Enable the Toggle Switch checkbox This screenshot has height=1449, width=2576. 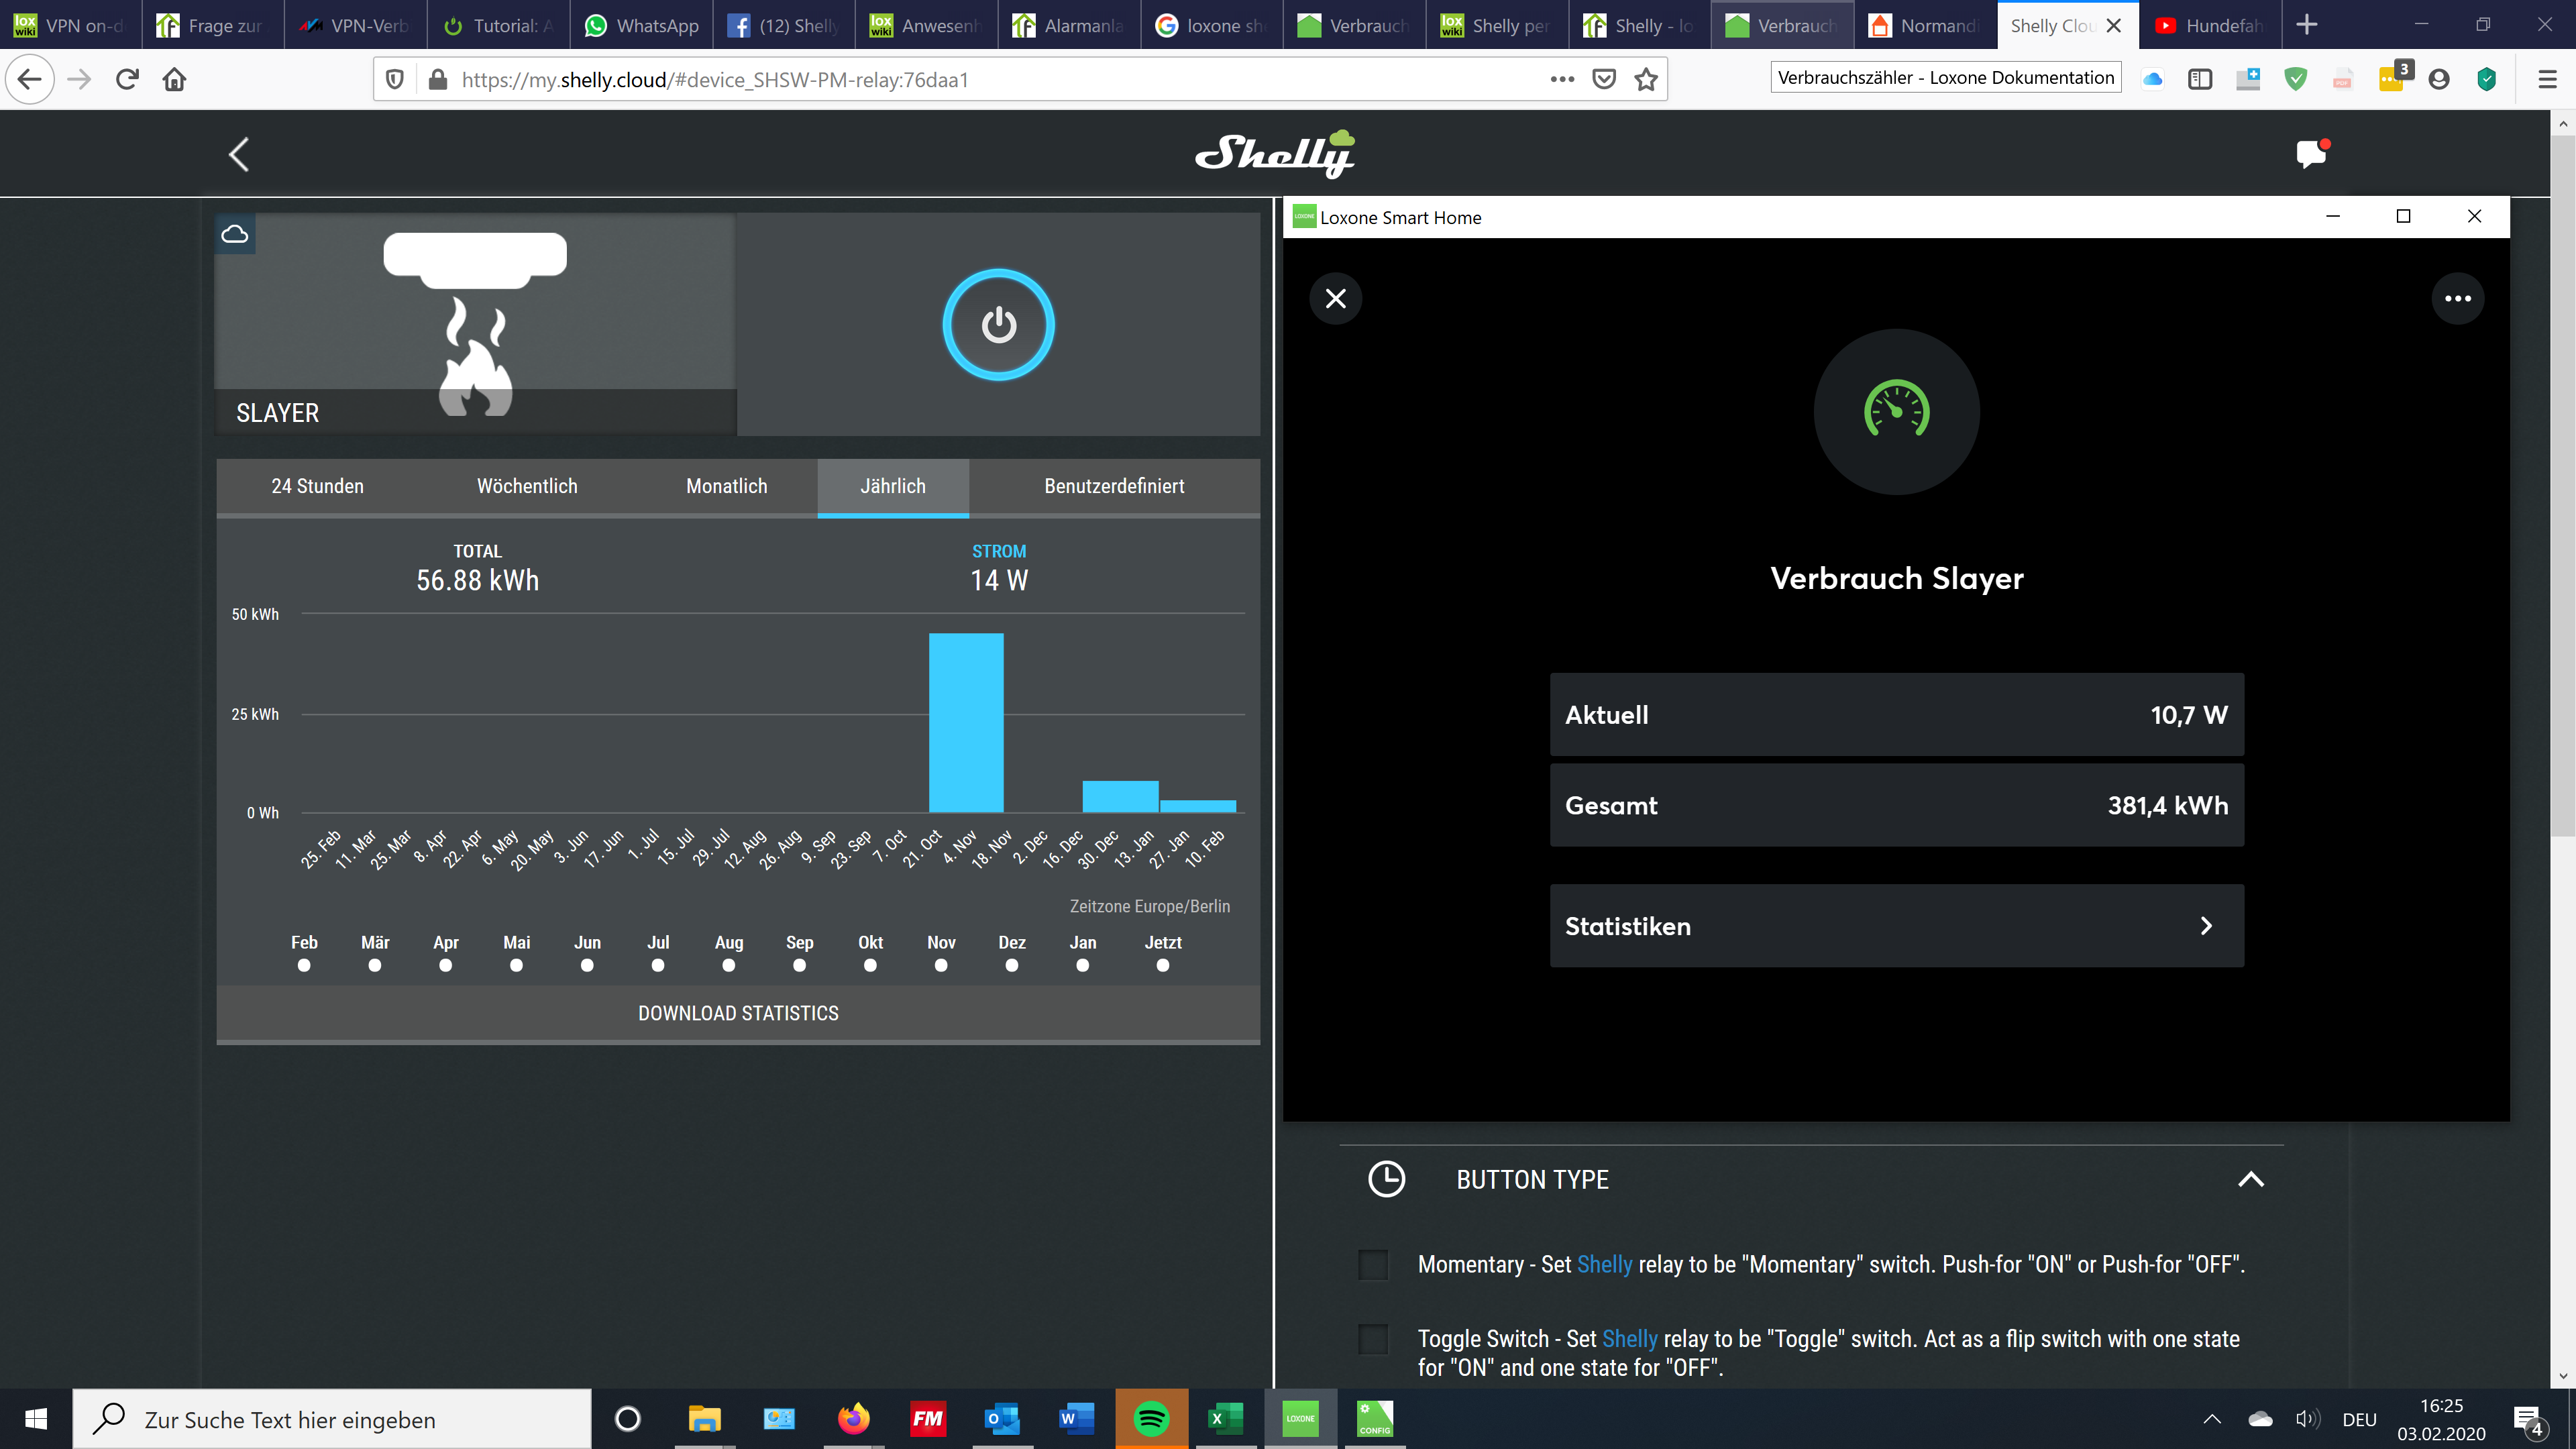[x=1373, y=1339]
